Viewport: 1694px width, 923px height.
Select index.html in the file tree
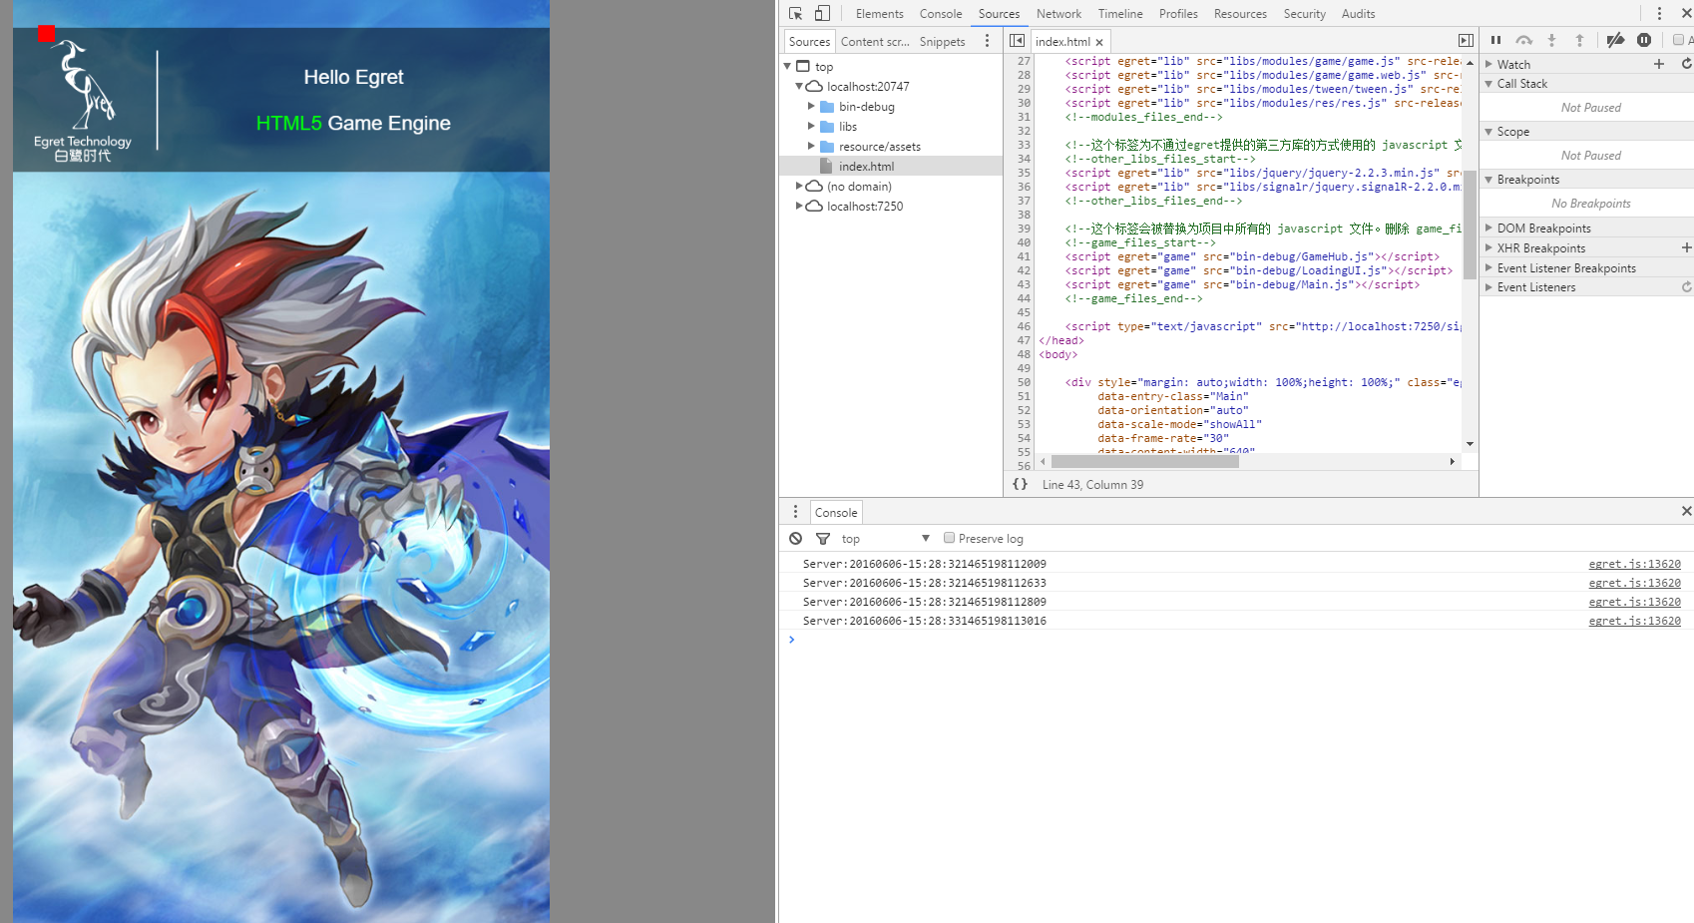[x=891, y=167]
